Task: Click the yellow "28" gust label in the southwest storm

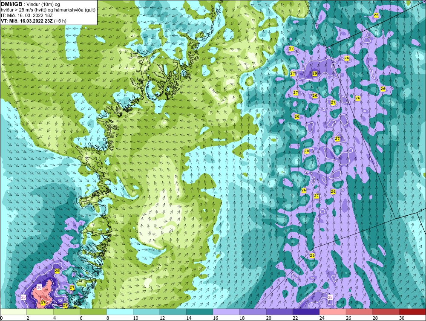Action: click(x=57, y=271)
